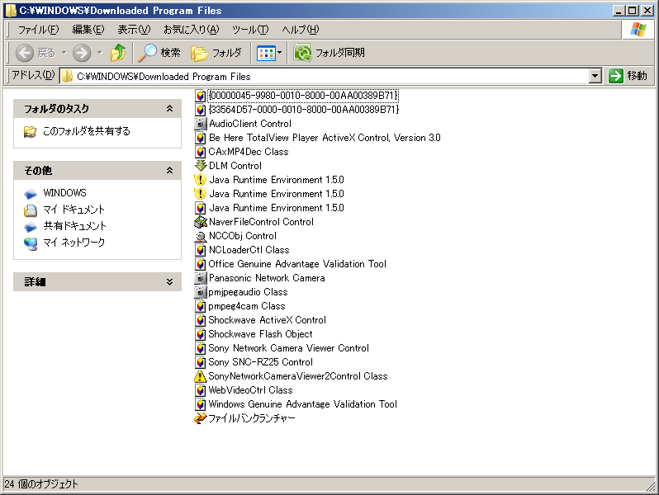Select the NCCObj Control icon
This screenshot has width=659, height=495.
pos(201,236)
